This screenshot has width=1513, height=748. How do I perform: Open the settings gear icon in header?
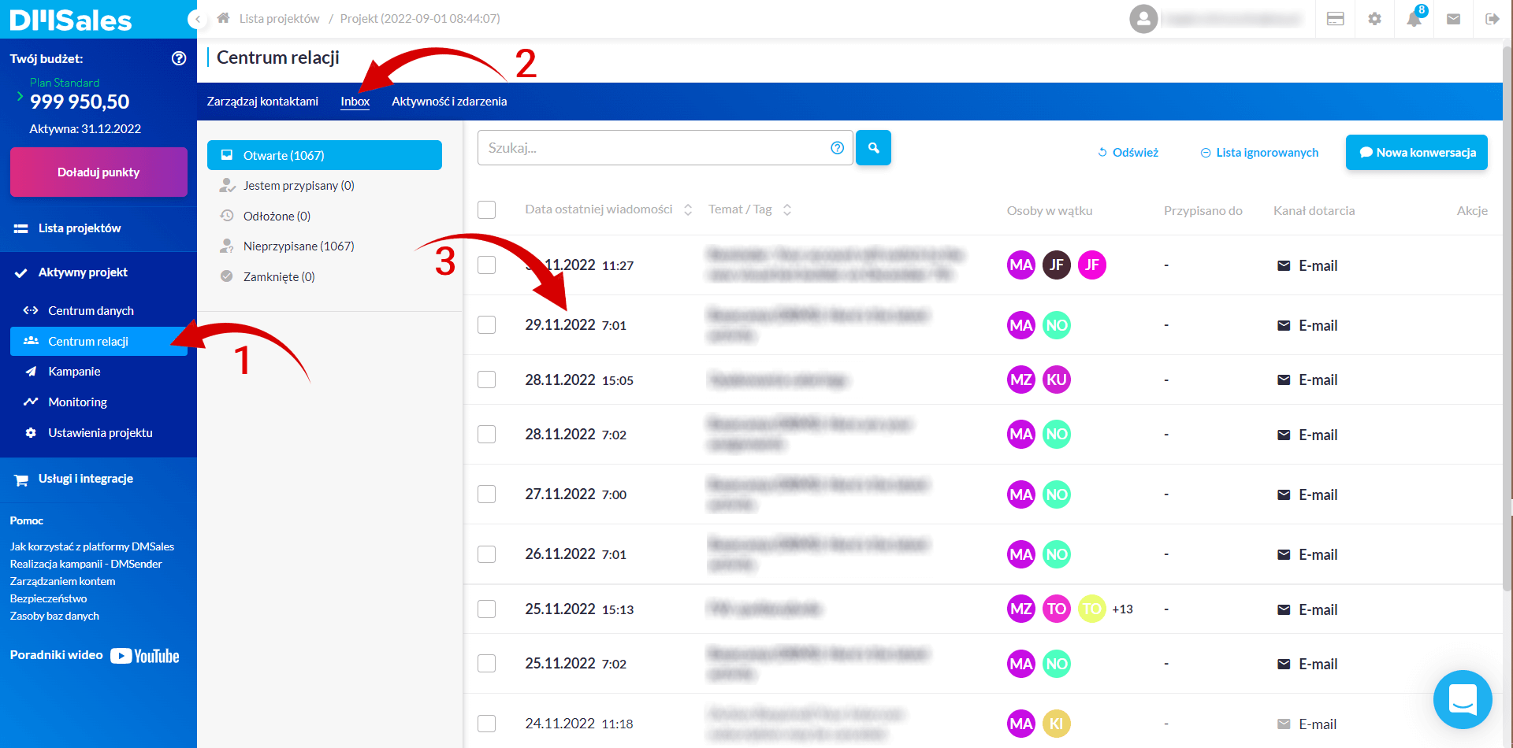point(1375,19)
